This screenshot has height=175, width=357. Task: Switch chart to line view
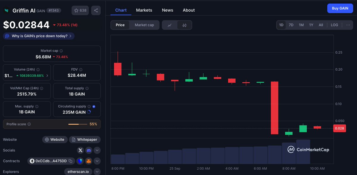(170, 25)
